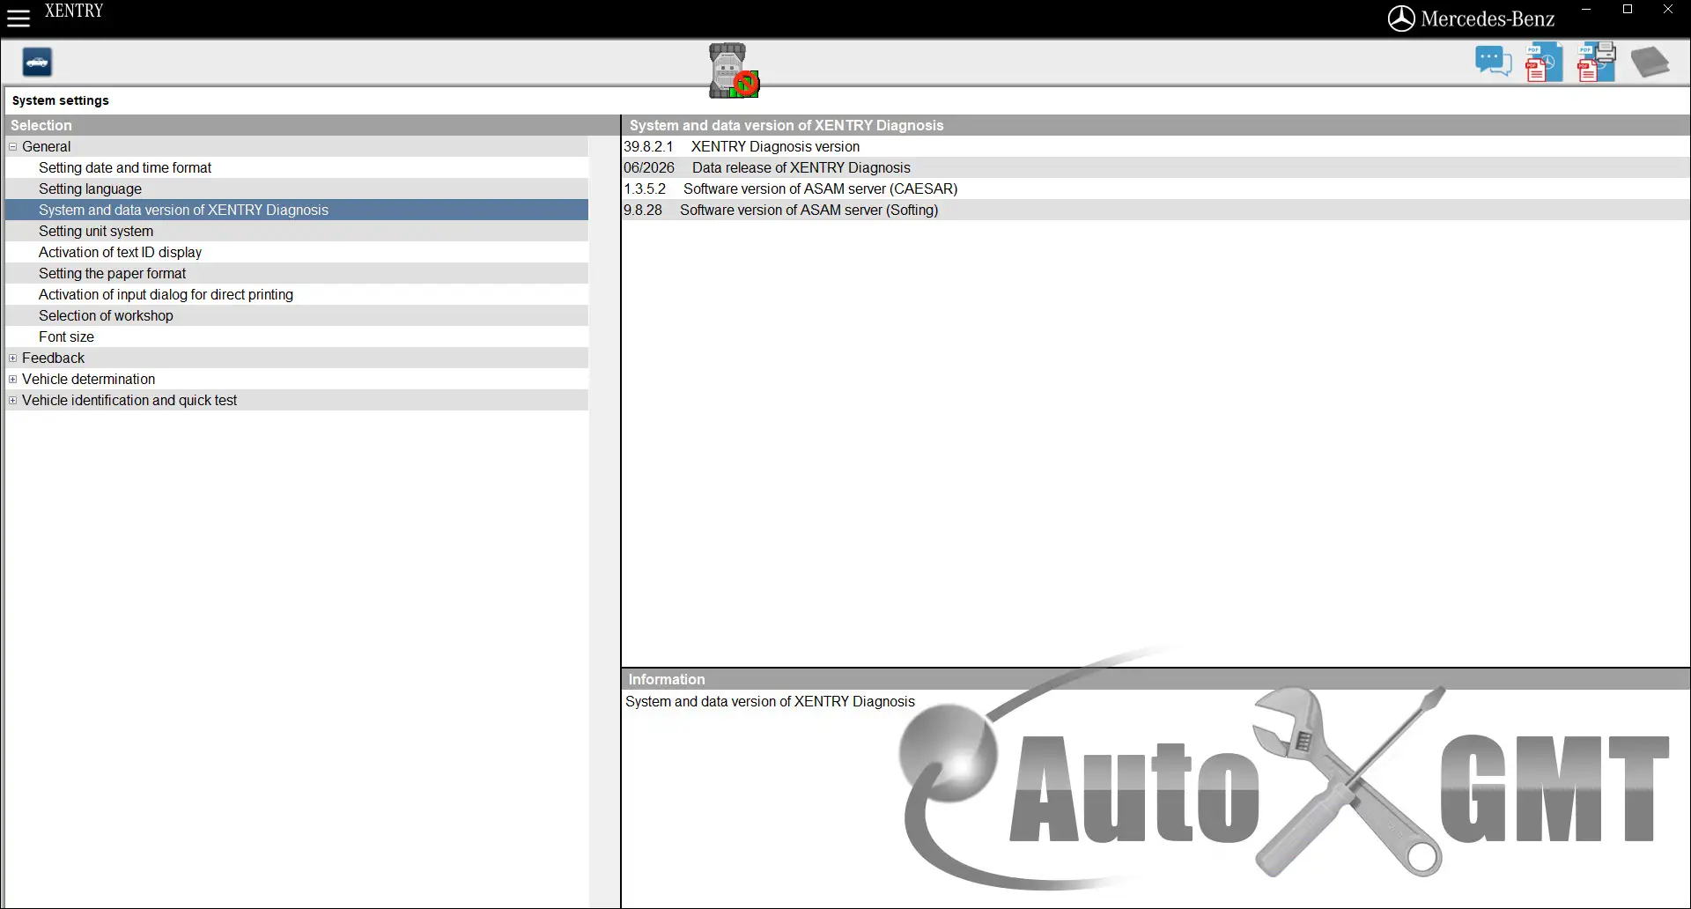
Task: Click the 1.3.5.2 ASAM server CAESAR row
Action: tap(1156, 188)
